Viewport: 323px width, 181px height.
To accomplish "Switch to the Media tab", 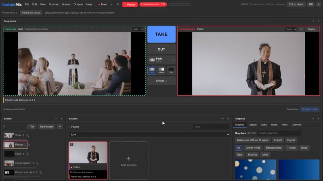I will pyautogui.click(x=274, y=125).
